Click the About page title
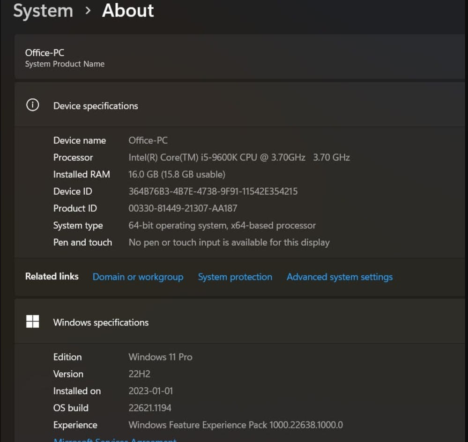 [x=128, y=11]
